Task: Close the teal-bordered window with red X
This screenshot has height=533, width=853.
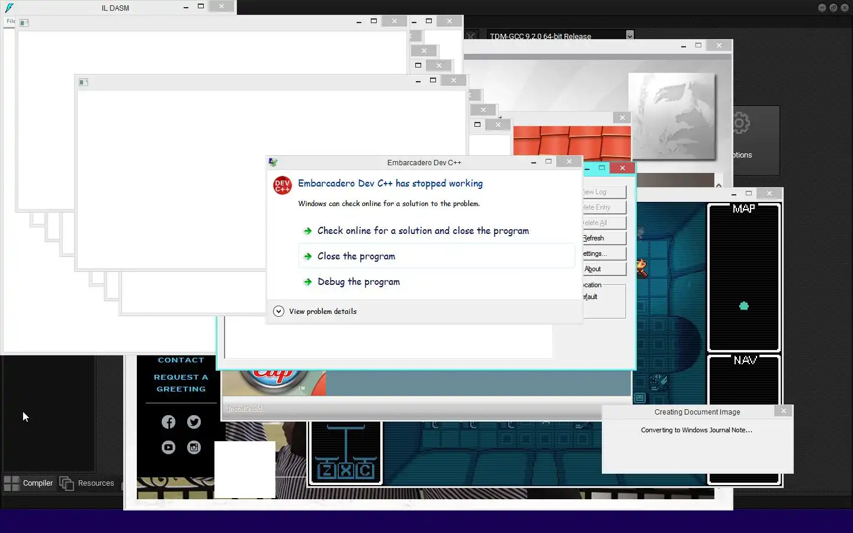Action: click(x=623, y=168)
